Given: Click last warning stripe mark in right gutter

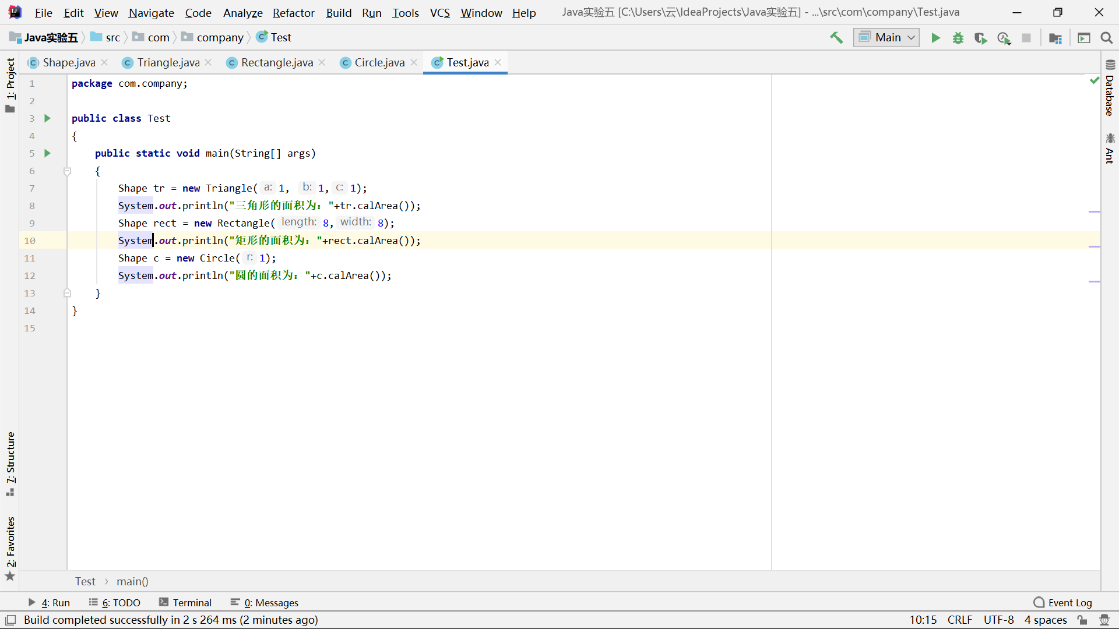Looking at the screenshot, I should 1094,281.
